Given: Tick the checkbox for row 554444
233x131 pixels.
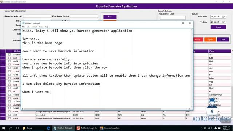Looking at the screenshot, I should [9, 82].
